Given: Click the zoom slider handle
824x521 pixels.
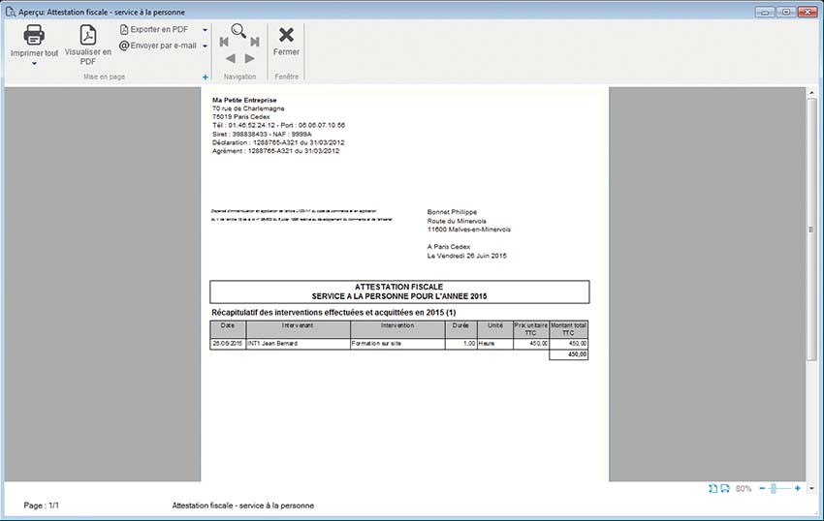Looking at the screenshot, I should [x=773, y=489].
